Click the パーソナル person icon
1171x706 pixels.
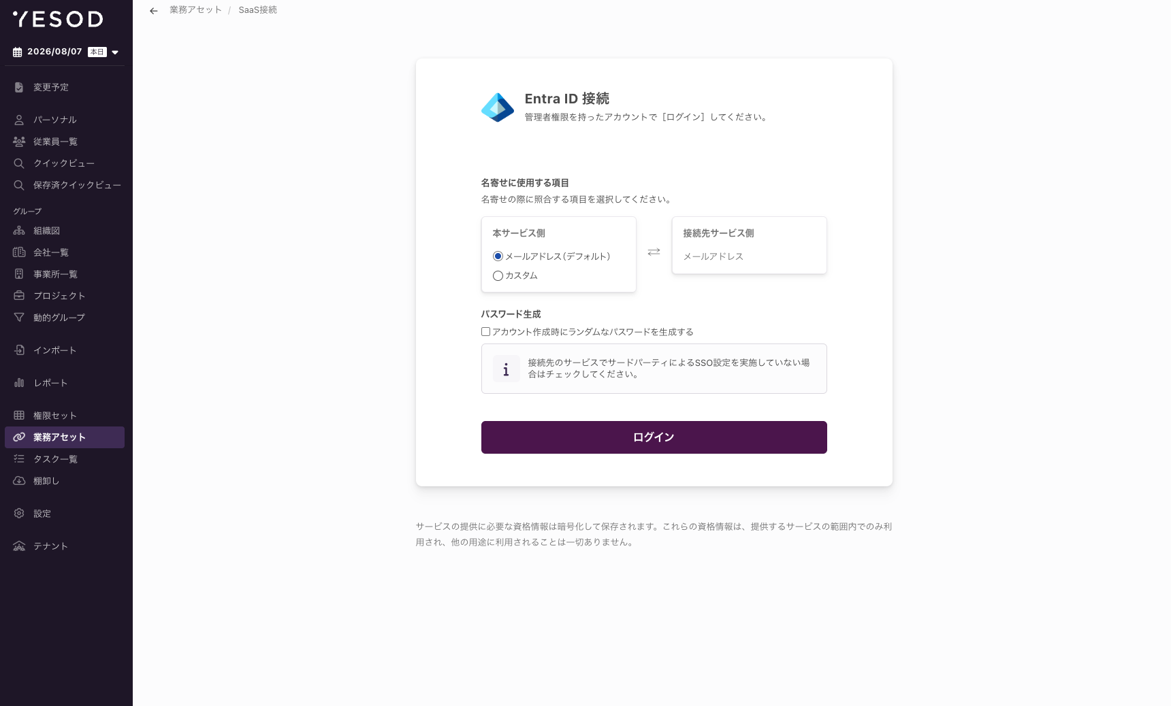pyautogui.click(x=19, y=120)
